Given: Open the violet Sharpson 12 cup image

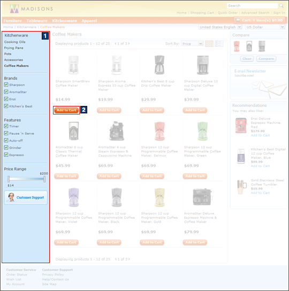Looking at the screenshot, I should coord(73,197).
